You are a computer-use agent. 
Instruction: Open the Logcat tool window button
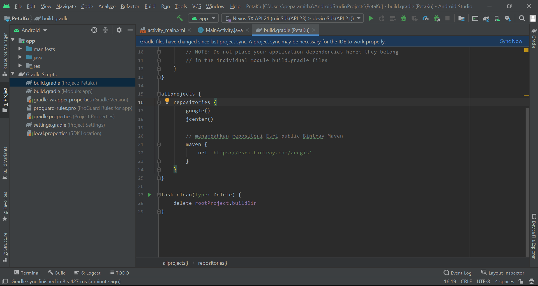pos(87,273)
